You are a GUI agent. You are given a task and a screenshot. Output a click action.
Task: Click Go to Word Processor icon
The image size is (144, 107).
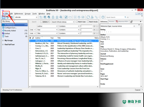click(x=83, y=17)
